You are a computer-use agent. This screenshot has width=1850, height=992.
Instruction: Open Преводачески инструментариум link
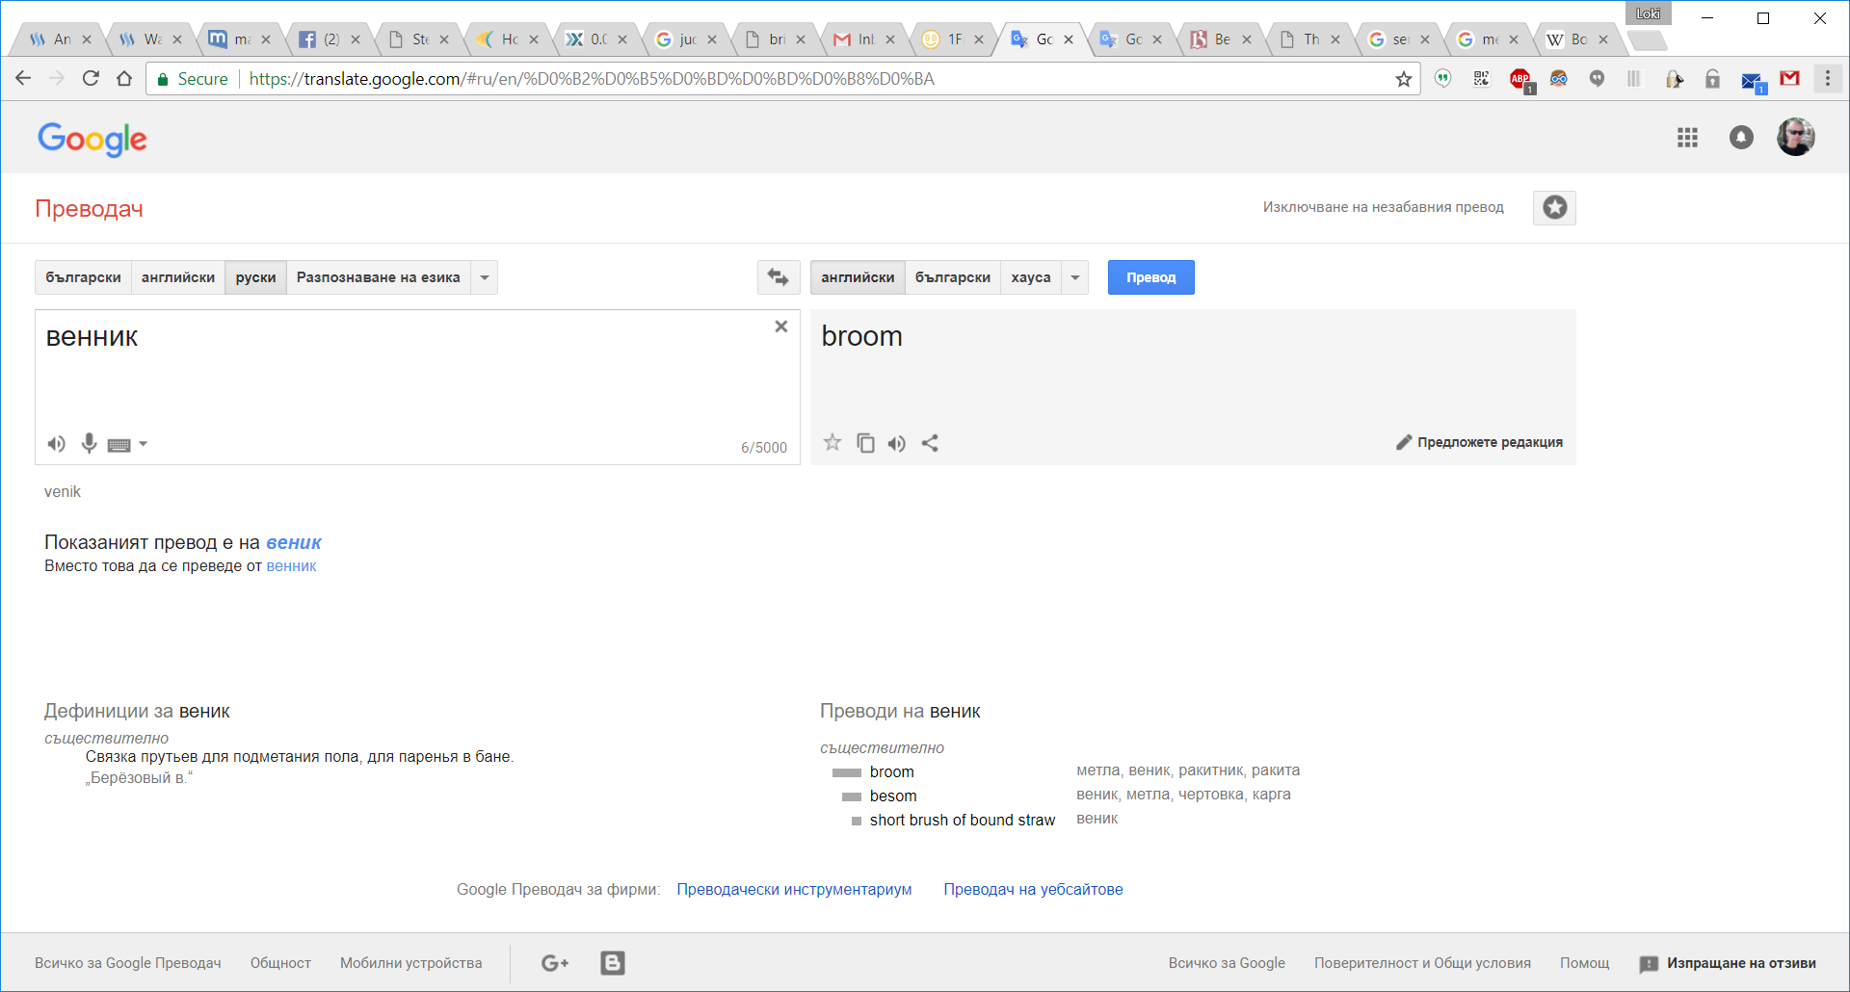click(x=794, y=889)
